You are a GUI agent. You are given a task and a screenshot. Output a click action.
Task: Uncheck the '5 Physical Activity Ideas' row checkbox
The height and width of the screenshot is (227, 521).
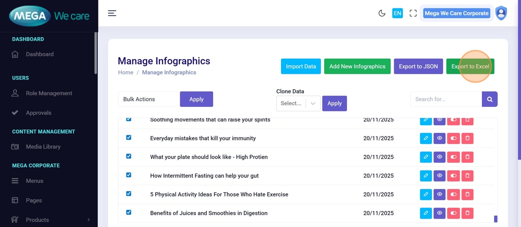(x=129, y=194)
